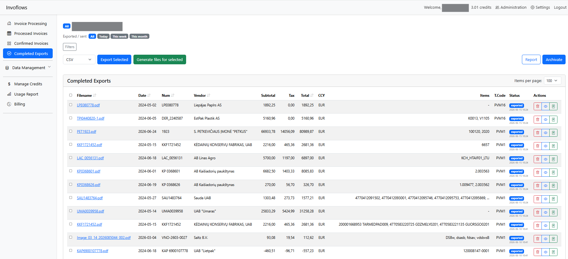568x259 pixels.
Task: Delete the LPE080778.pdf export row
Action: [538, 106]
